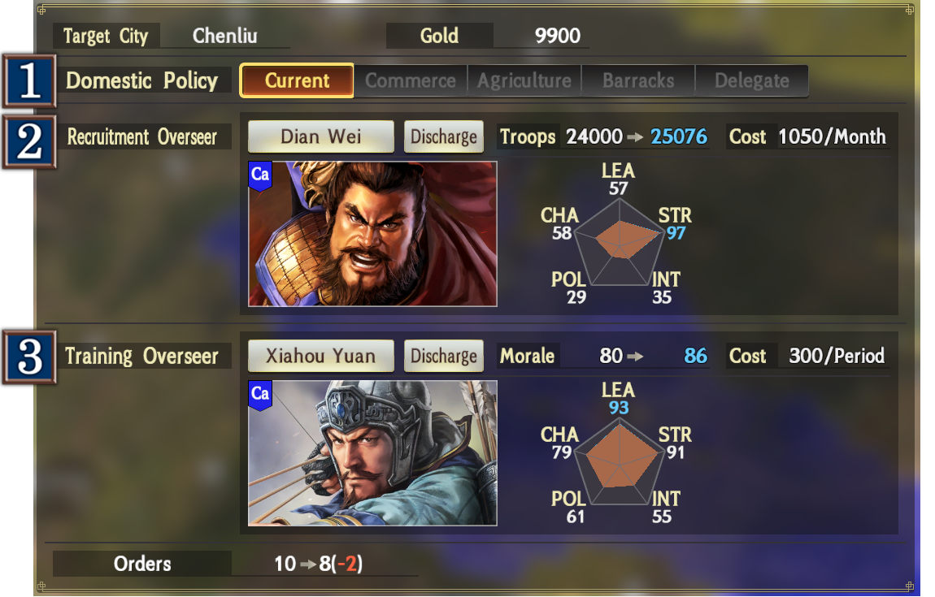935x597 pixels.
Task: Open the Barracks policy tab
Action: 638,81
